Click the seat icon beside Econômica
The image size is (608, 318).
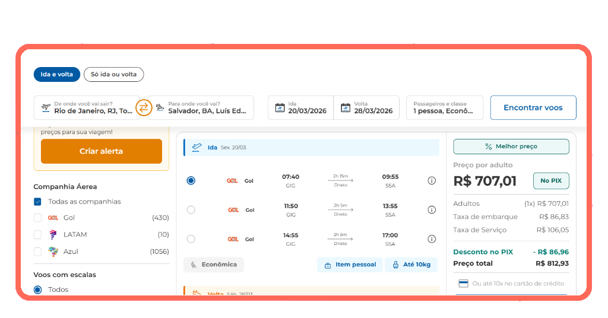click(194, 265)
